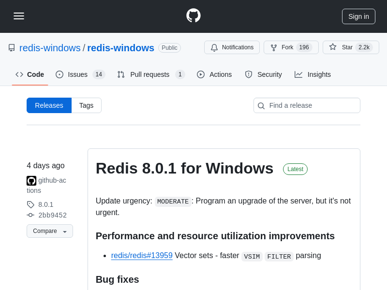Expand the Compare dropdown
Viewport: 387px width, 290px height.
click(x=50, y=231)
